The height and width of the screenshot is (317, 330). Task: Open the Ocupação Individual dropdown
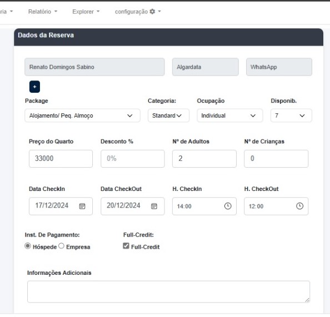pyautogui.click(x=230, y=115)
